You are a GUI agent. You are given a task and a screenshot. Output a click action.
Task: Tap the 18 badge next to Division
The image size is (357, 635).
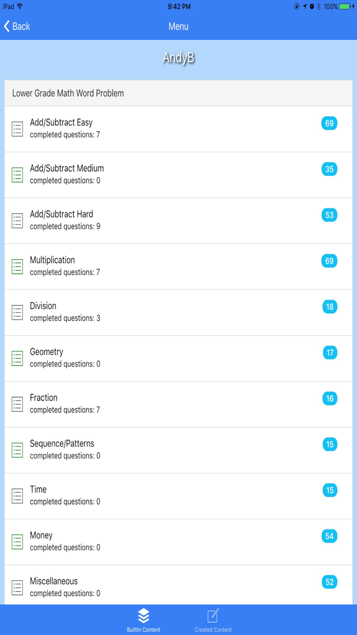pos(329,307)
